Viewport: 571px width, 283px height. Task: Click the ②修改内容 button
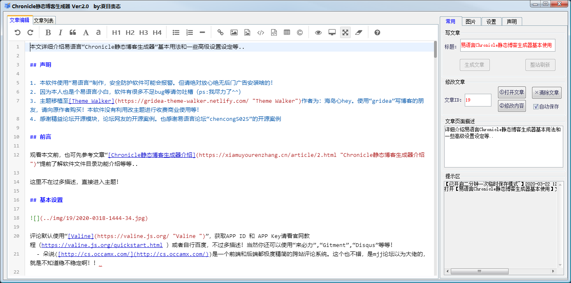point(512,106)
